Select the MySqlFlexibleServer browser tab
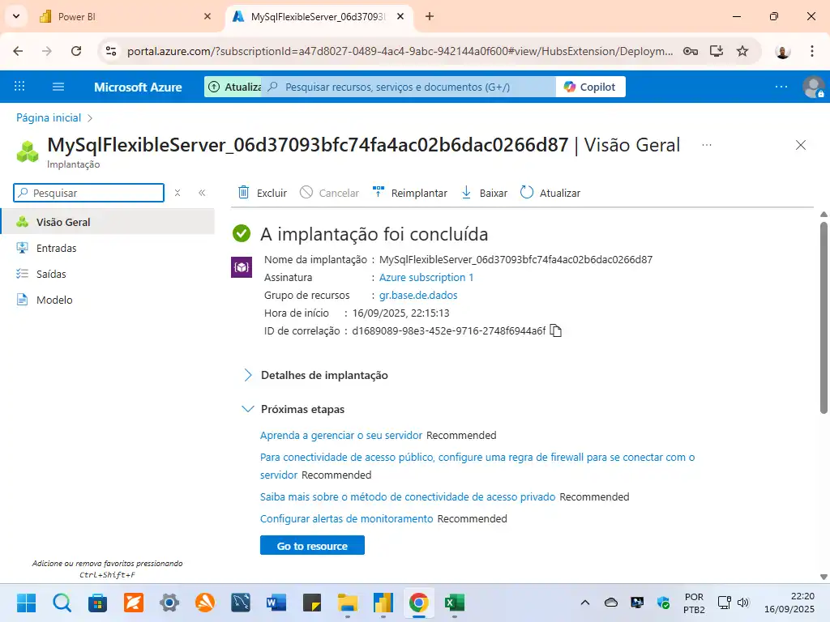 [x=318, y=16]
